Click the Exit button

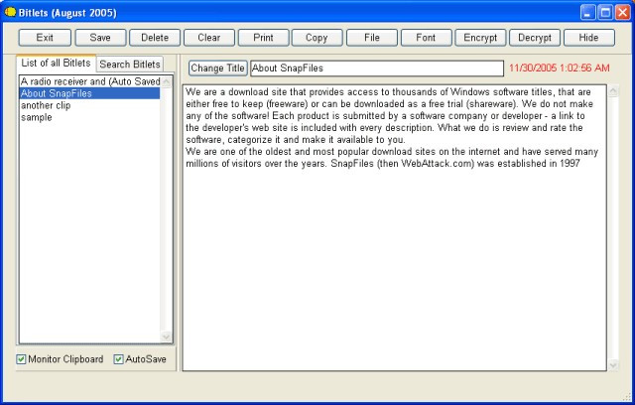(45, 38)
